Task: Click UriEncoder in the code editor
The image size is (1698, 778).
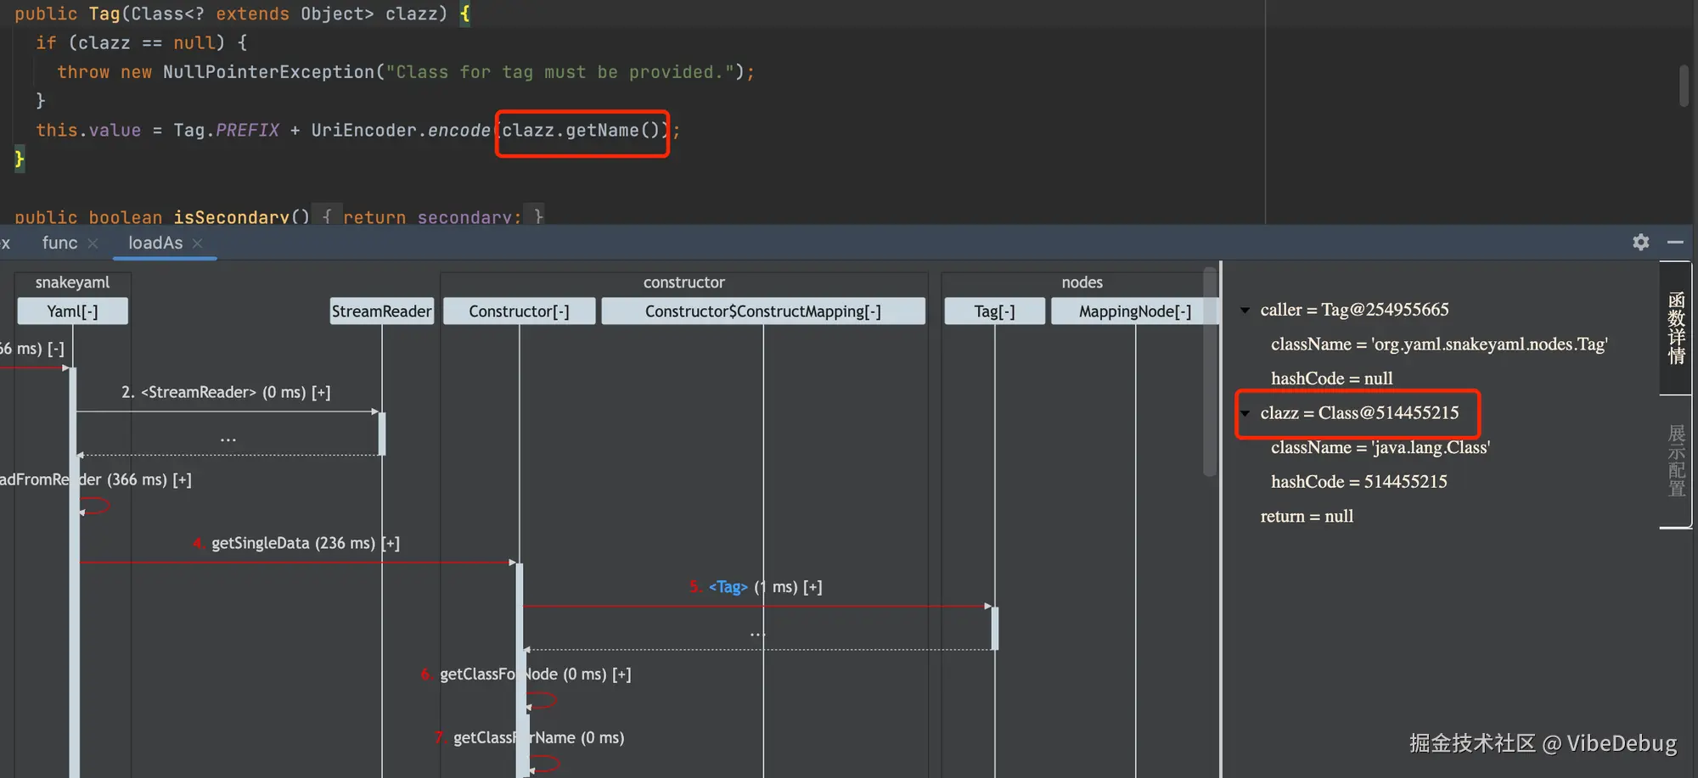Action: pyautogui.click(x=363, y=131)
